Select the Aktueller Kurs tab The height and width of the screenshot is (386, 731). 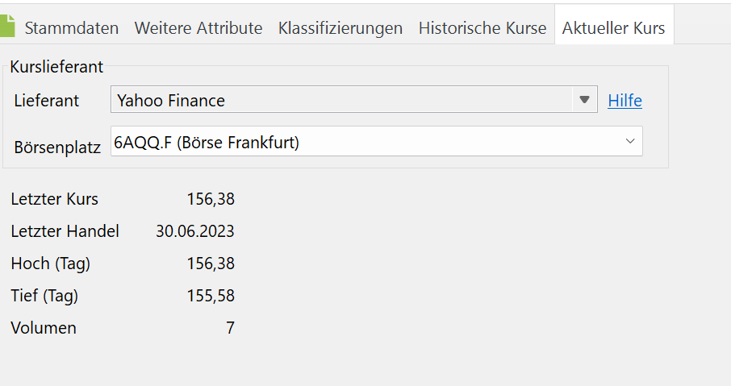click(613, 28)
